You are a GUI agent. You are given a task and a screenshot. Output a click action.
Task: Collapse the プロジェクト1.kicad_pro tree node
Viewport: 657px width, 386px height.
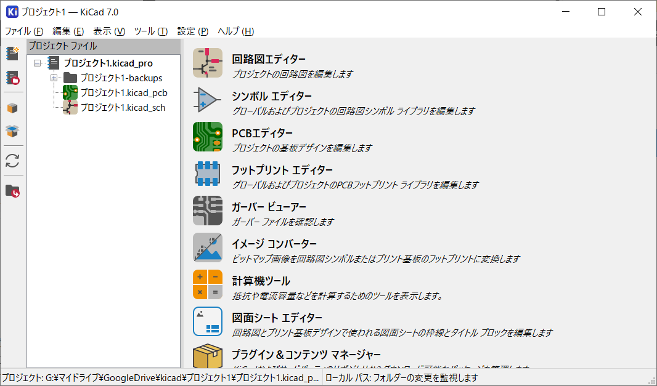pyautogui.click(x=38, y=63)
